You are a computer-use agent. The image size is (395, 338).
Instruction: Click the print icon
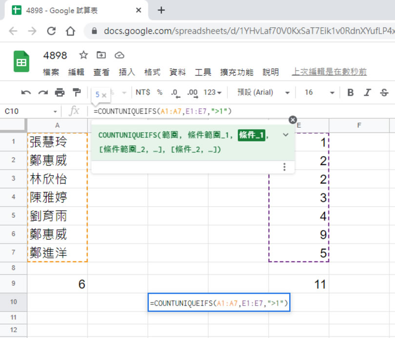[x=59, y=92]
